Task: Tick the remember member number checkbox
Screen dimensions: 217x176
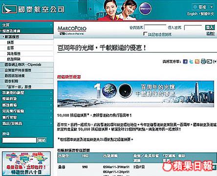Action: coord(145,34)
